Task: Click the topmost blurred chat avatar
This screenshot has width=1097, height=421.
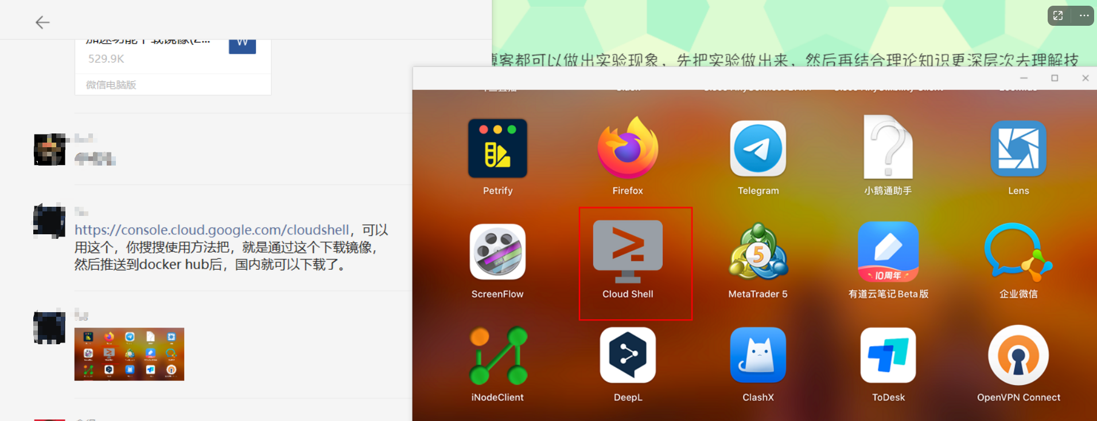Action: 49,149
